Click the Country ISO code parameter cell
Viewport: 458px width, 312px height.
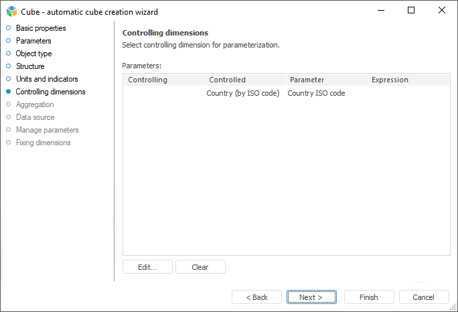pyautogui.click(x=317, y=93)
